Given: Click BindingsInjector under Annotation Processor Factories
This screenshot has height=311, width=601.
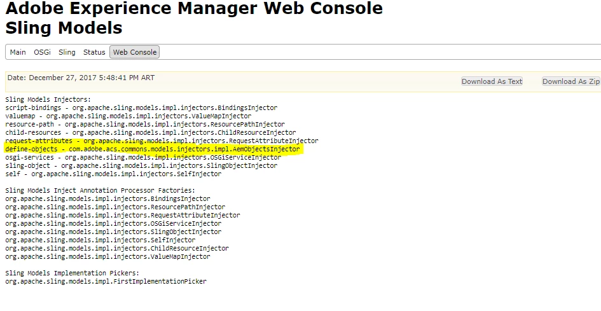Looking at the screenshot, I should (x=107, y=198).
